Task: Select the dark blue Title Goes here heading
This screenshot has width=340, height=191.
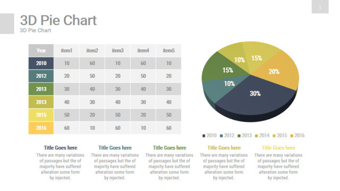Action: pos(61,147)
